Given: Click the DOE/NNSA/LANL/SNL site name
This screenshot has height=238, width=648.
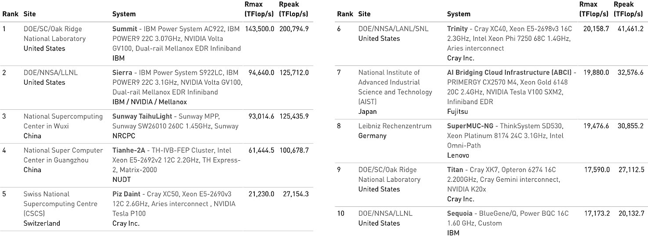Looking at the screenshot, I should pos(393,29).
